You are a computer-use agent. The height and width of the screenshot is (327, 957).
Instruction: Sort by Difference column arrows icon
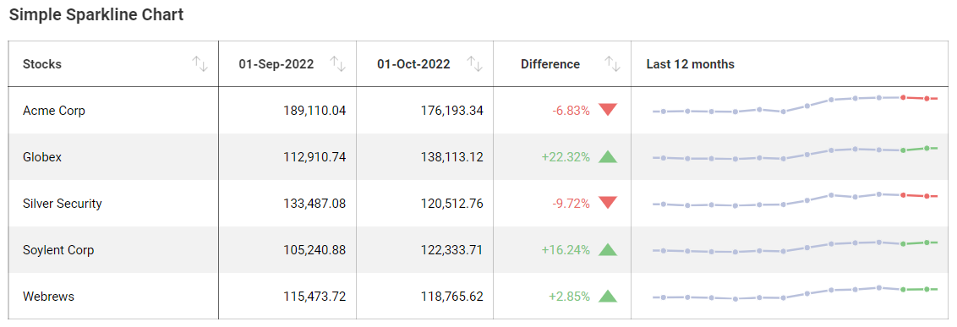612,64
